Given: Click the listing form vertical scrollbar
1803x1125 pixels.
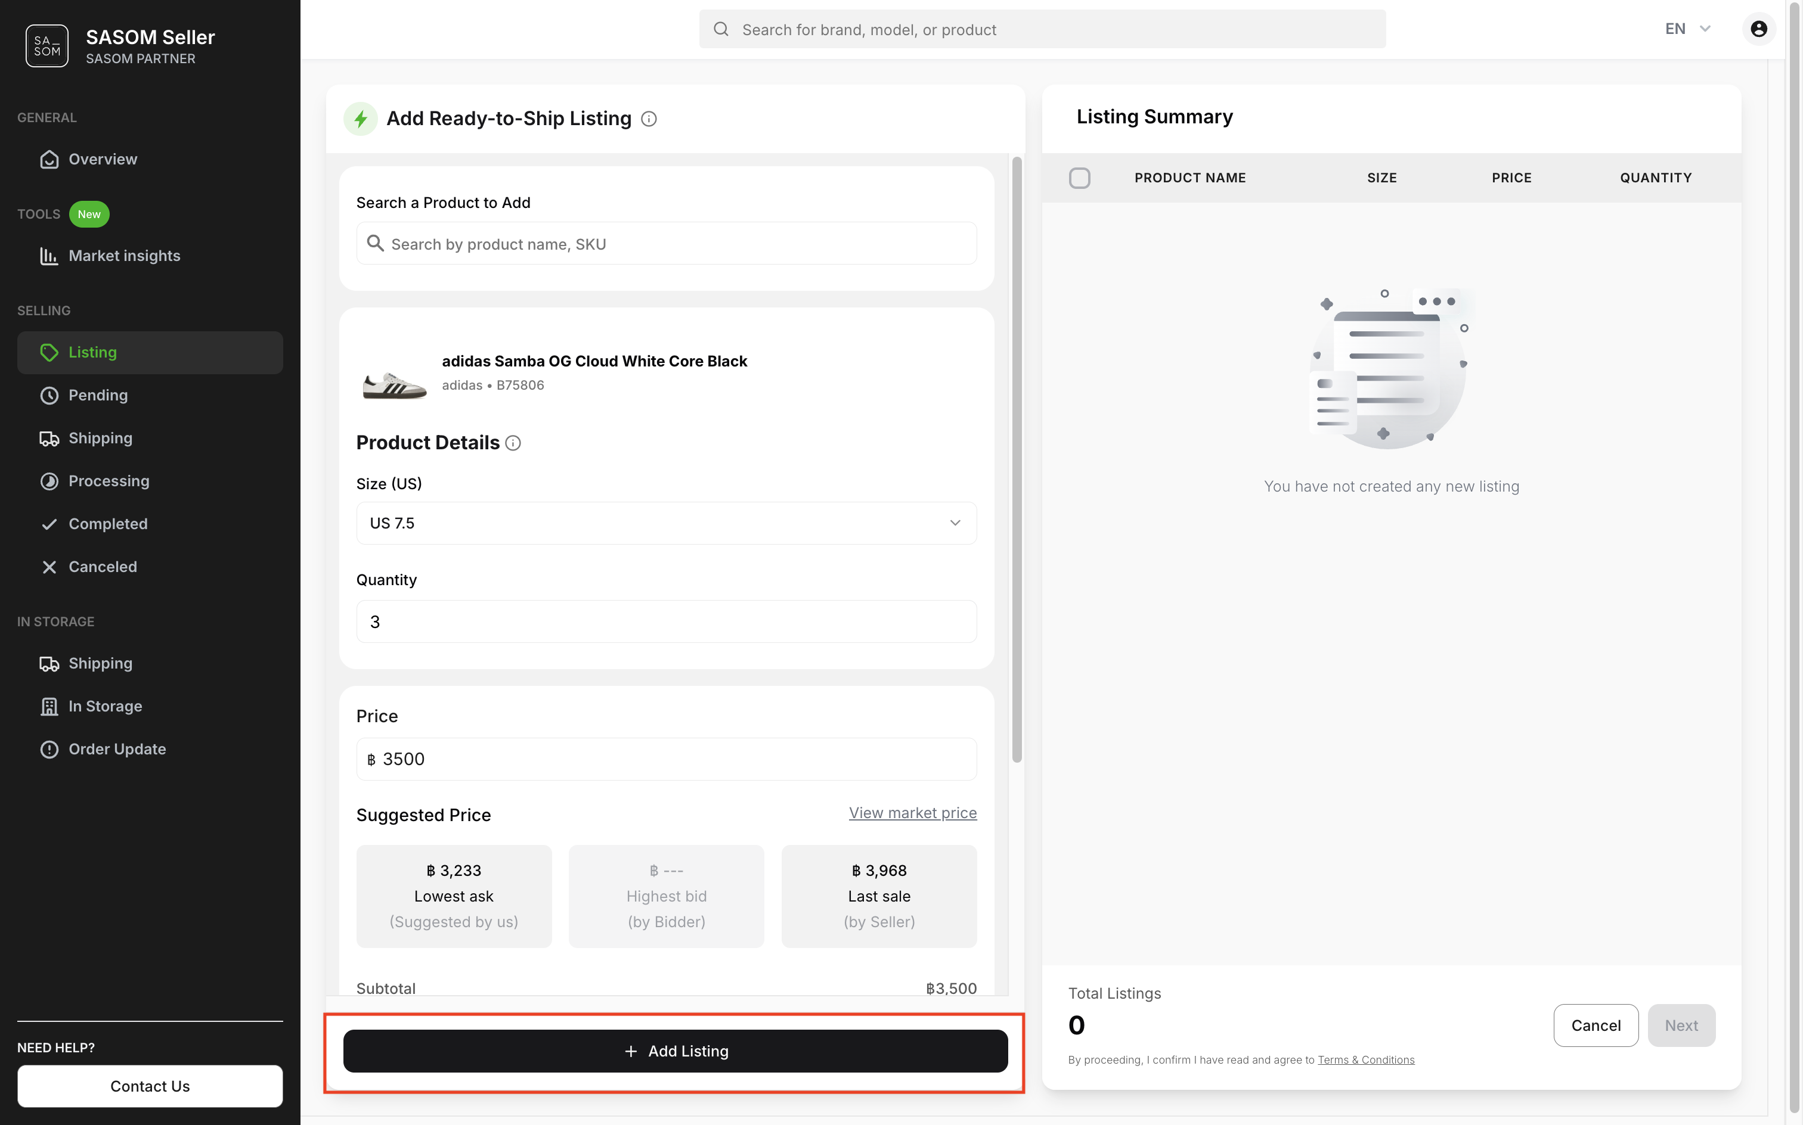Looking at the screenshot, I should 1016,459.
